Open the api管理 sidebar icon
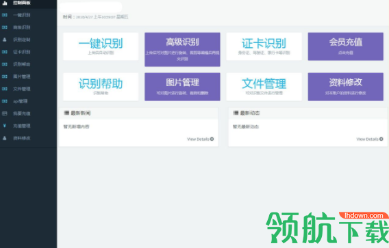The height and width of the screenshot is (248, 389). click(5, 101)
